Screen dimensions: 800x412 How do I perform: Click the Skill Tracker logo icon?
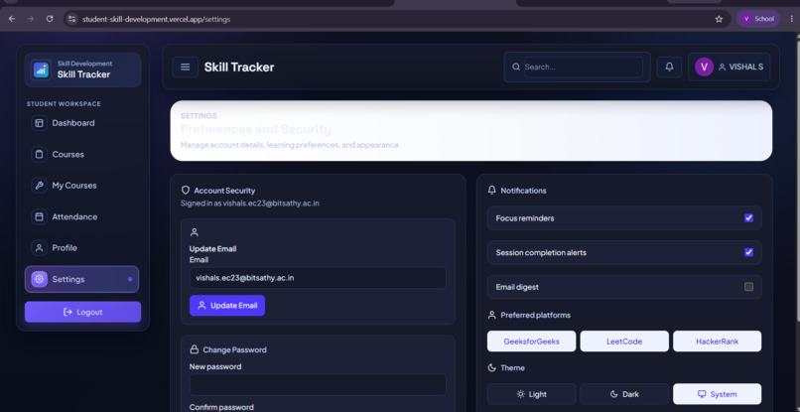click(41, 69)
